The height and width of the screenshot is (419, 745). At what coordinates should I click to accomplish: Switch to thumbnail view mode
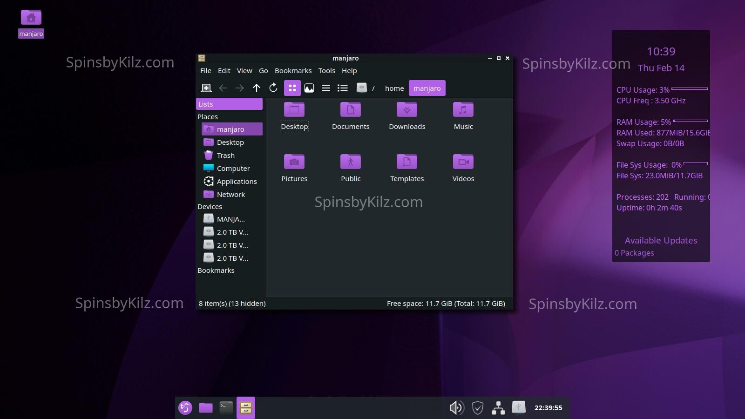[309, 88]
